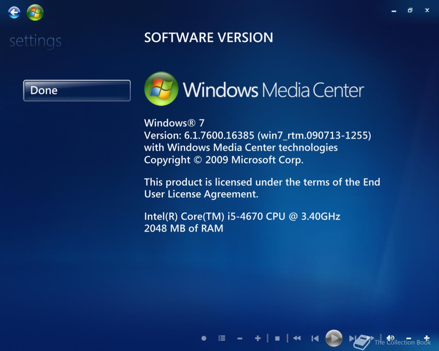The height and width of the screenshot is (351, 439).
Task: Play media with the round play button
Action: coord(334,338)
